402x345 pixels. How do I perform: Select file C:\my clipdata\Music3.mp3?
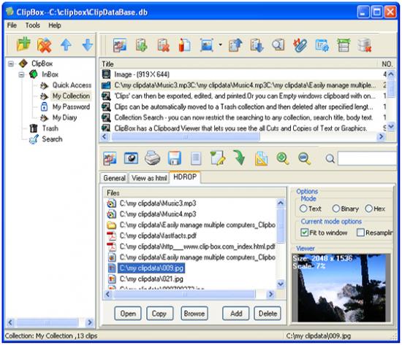point(158,203)
